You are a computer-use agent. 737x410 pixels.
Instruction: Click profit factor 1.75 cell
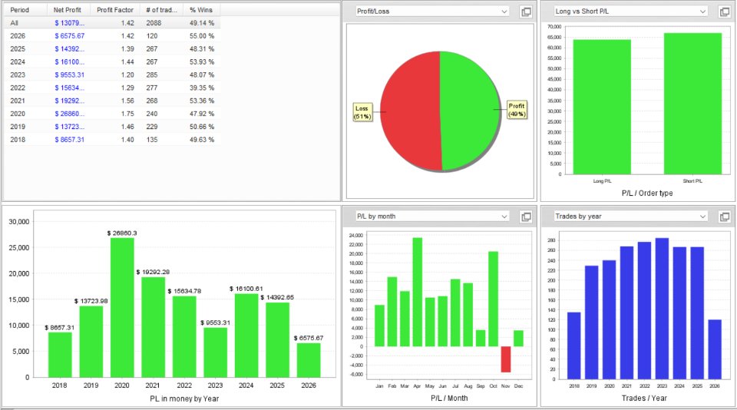(127, 114)
